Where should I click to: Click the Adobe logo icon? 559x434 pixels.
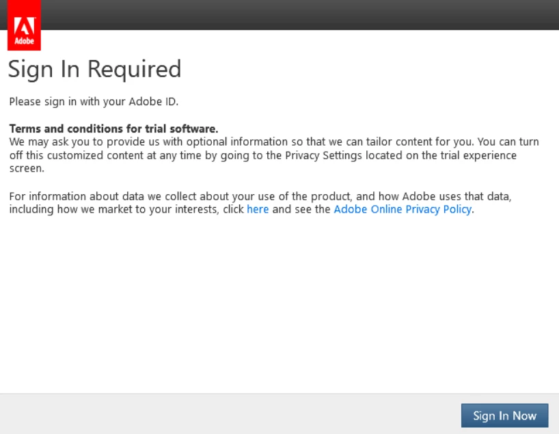(x=24, y=25)
